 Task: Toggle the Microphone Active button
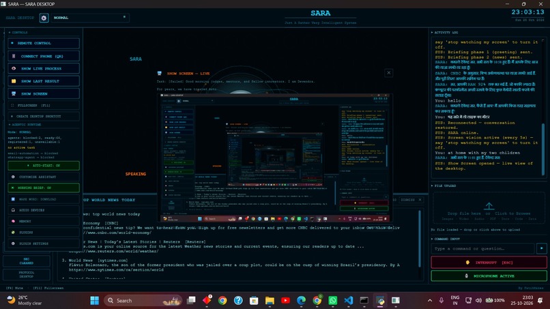(x=489, y=276)
